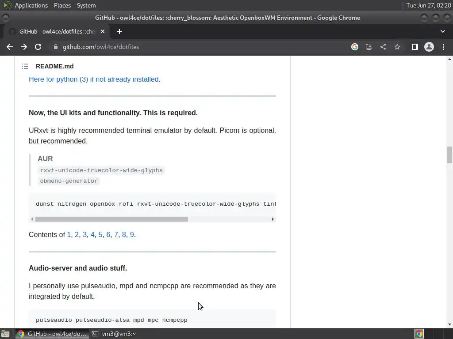
Task: Click code block scroll-left arrow
Action: click(32, 219)
